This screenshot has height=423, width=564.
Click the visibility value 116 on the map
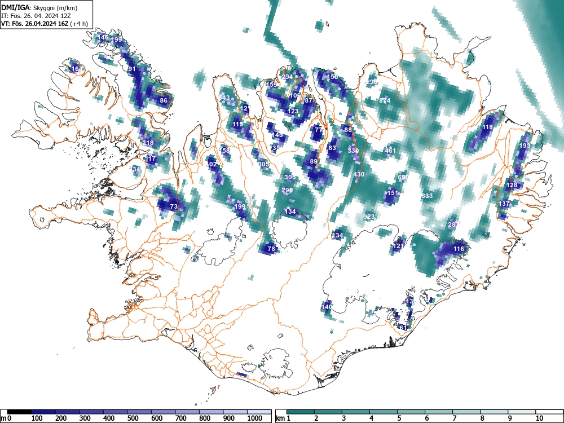point(459,249)
